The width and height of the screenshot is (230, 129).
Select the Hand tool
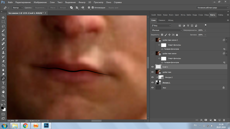coord(3,92)
